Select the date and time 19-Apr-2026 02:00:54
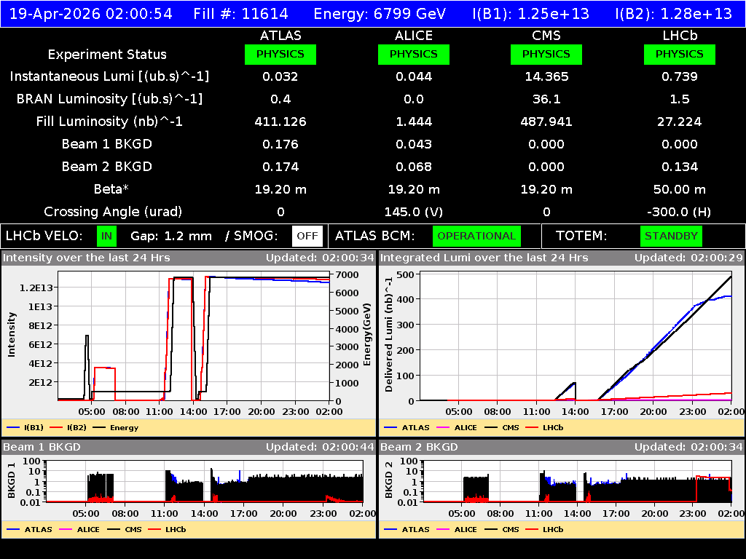 coord(91,14)
